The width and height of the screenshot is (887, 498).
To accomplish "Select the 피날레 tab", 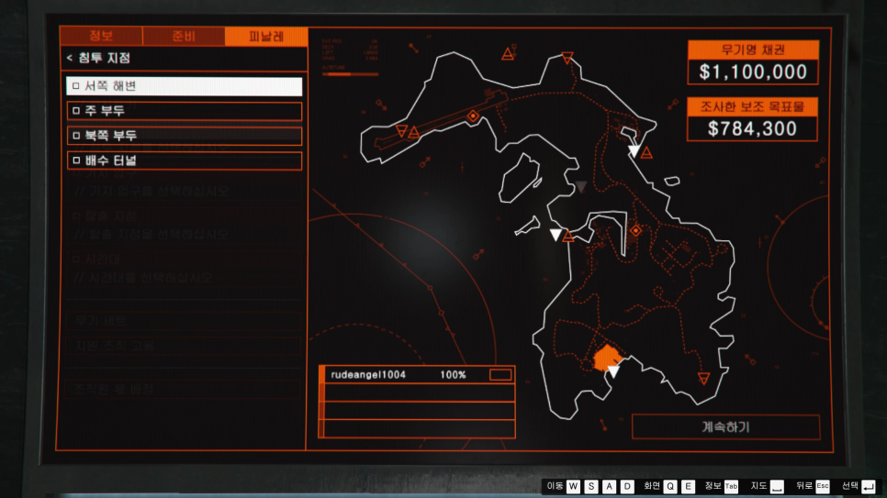I will (x=266, y=36).
